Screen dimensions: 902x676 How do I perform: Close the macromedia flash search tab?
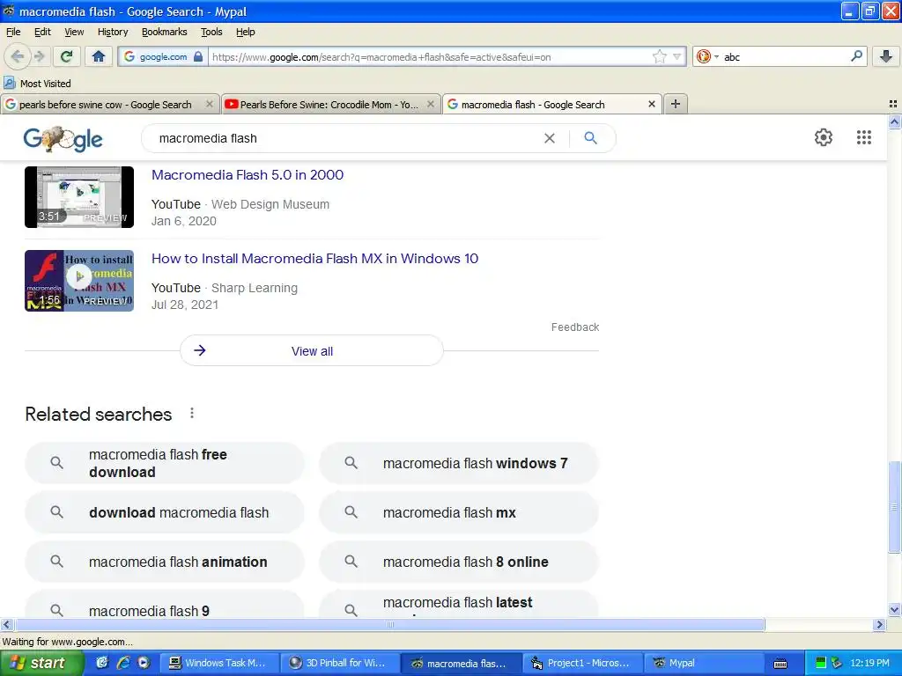tap(651, 104)
